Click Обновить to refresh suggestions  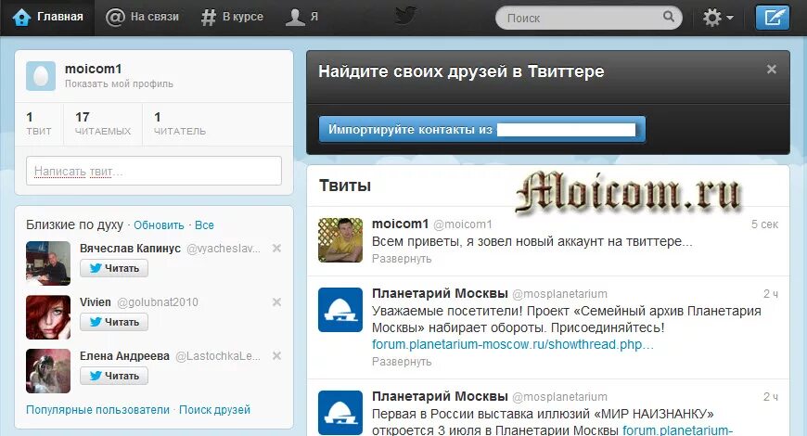[x=159, y=225]
